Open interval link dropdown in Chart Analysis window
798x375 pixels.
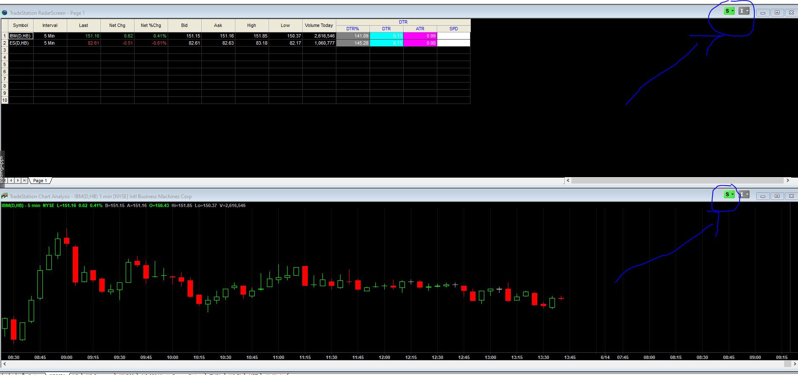click(x=744, y=194)
